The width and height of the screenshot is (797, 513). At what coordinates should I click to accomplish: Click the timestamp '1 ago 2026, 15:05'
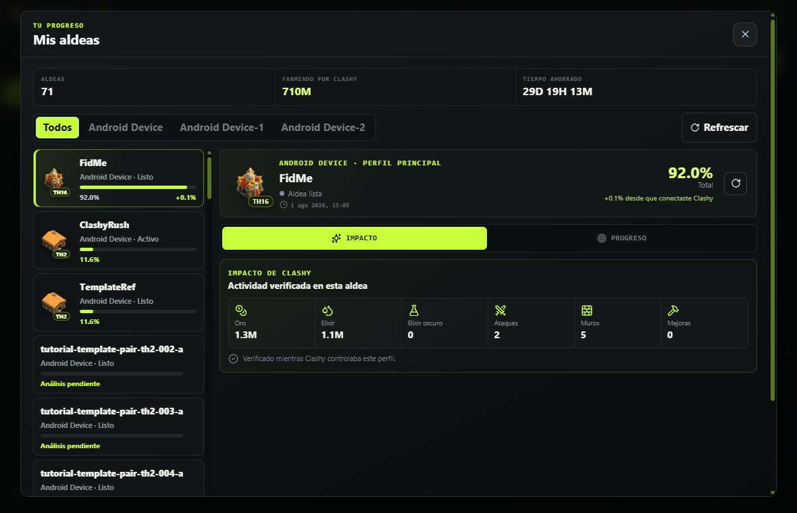point(319,205)
